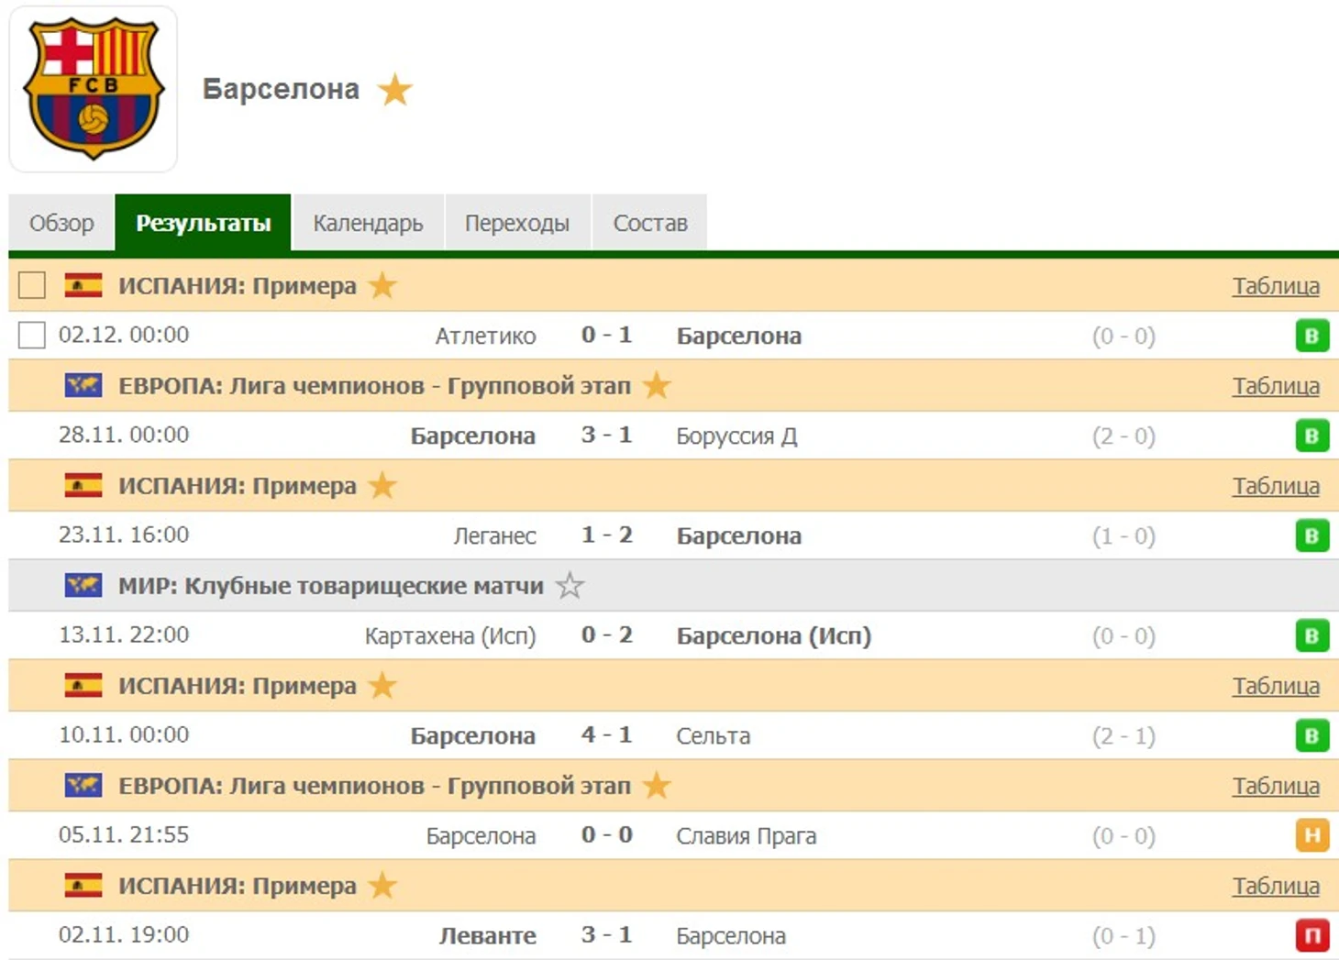Click the Barcelona club crest logo

[94, 89]
